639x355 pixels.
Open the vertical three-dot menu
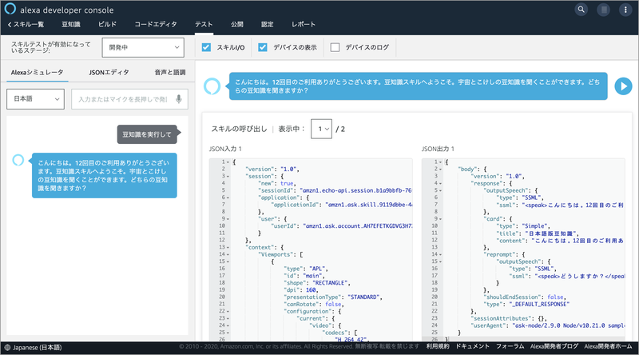click(625, 10)
